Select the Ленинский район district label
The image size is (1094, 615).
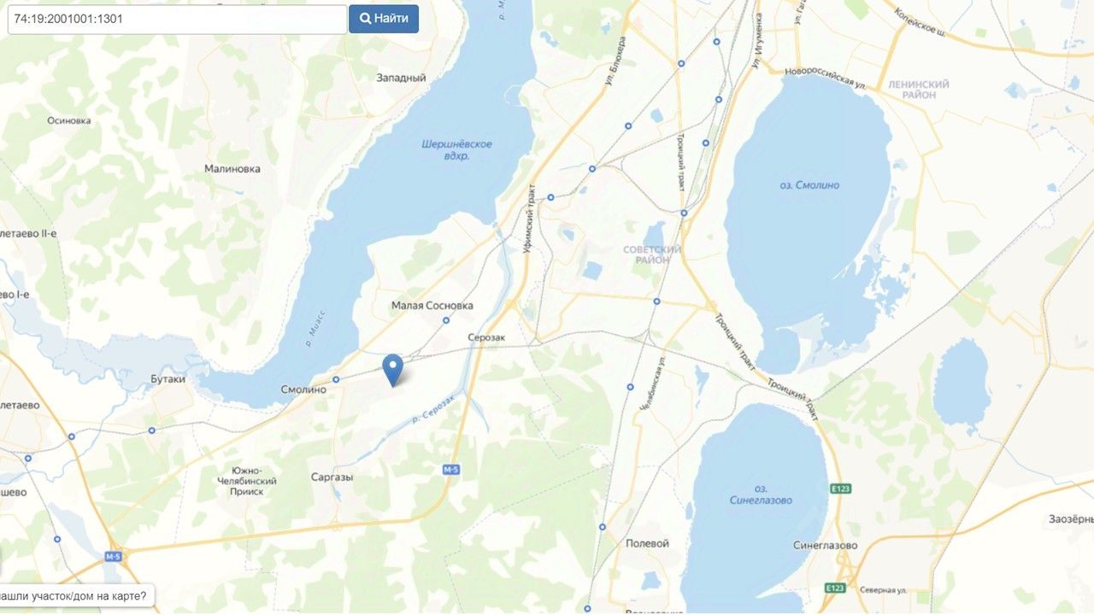tap(919, 90)
